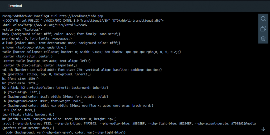Clear the terminal using the trash icon
Viewport: 270px width, 135px height.
coord(263,39)
